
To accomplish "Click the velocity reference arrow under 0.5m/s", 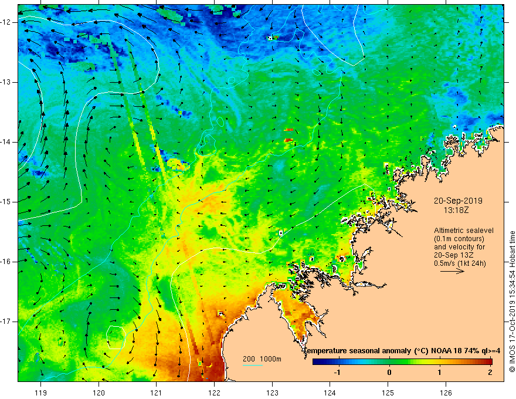I will point(452,271).
